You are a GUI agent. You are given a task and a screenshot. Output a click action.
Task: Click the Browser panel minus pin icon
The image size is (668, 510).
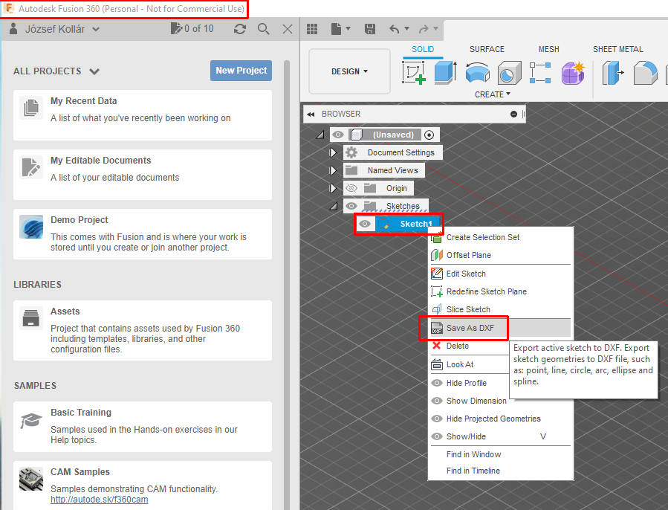click(513, 114)
